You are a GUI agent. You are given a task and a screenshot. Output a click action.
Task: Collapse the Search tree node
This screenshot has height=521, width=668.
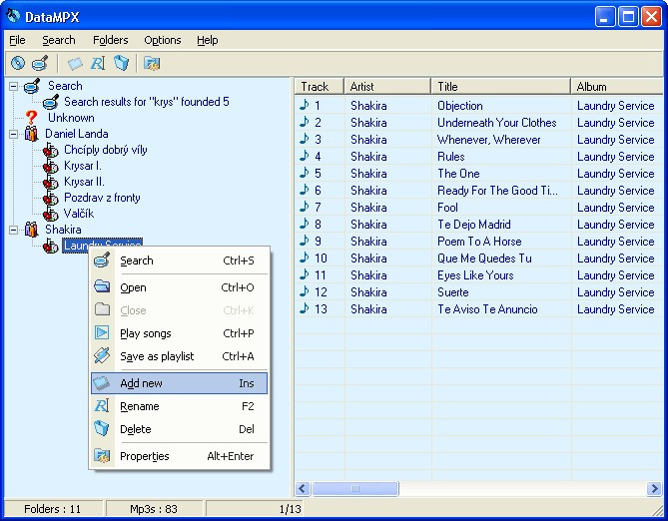click(x=14, y=87)
